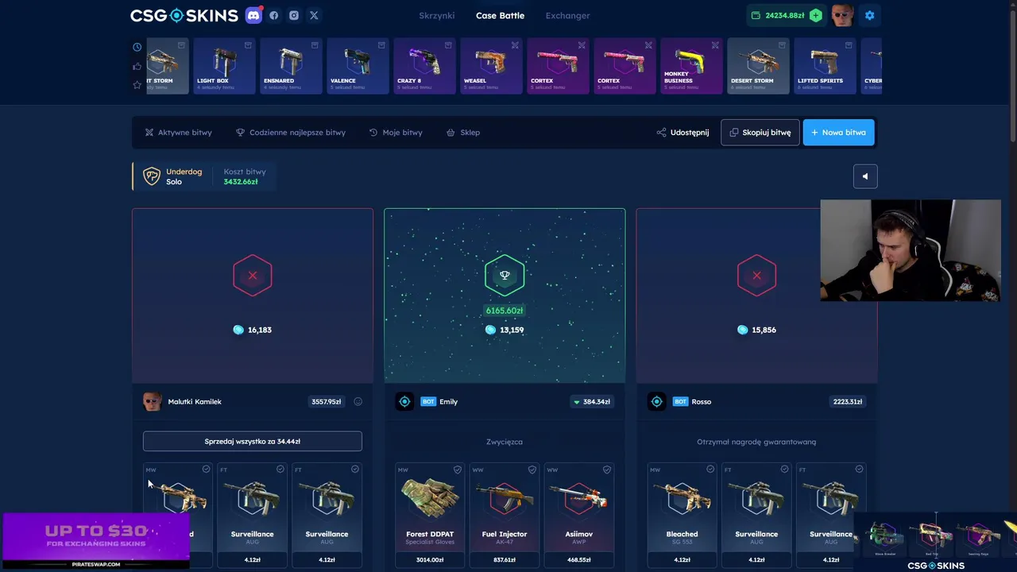Click the 6165.60zł winner amount
This screenshot has width=1017, height=572.
click(505, 311)
